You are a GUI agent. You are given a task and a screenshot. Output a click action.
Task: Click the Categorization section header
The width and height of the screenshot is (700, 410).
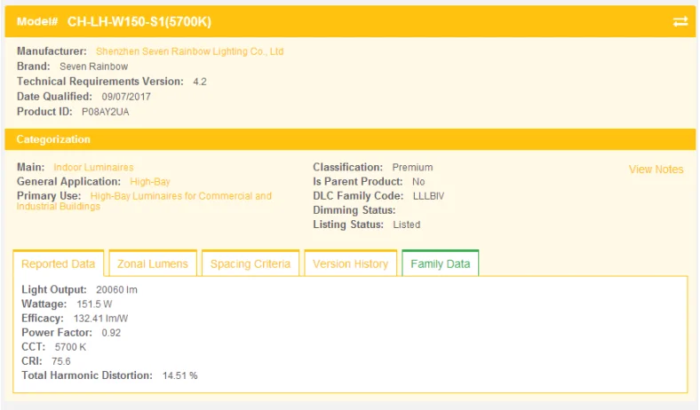53,139
